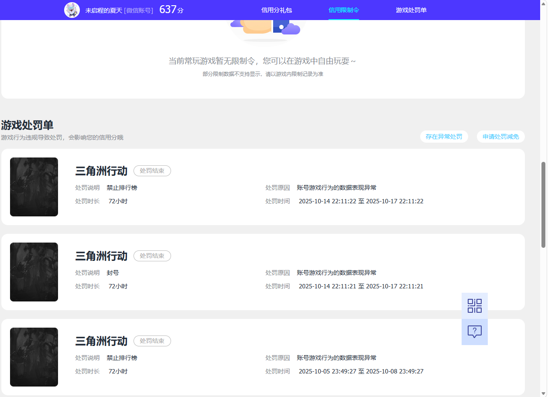Click game thumbnail of 禁止排行榜 2025-10-14 record
548x397 pixels.
[34, 187]
